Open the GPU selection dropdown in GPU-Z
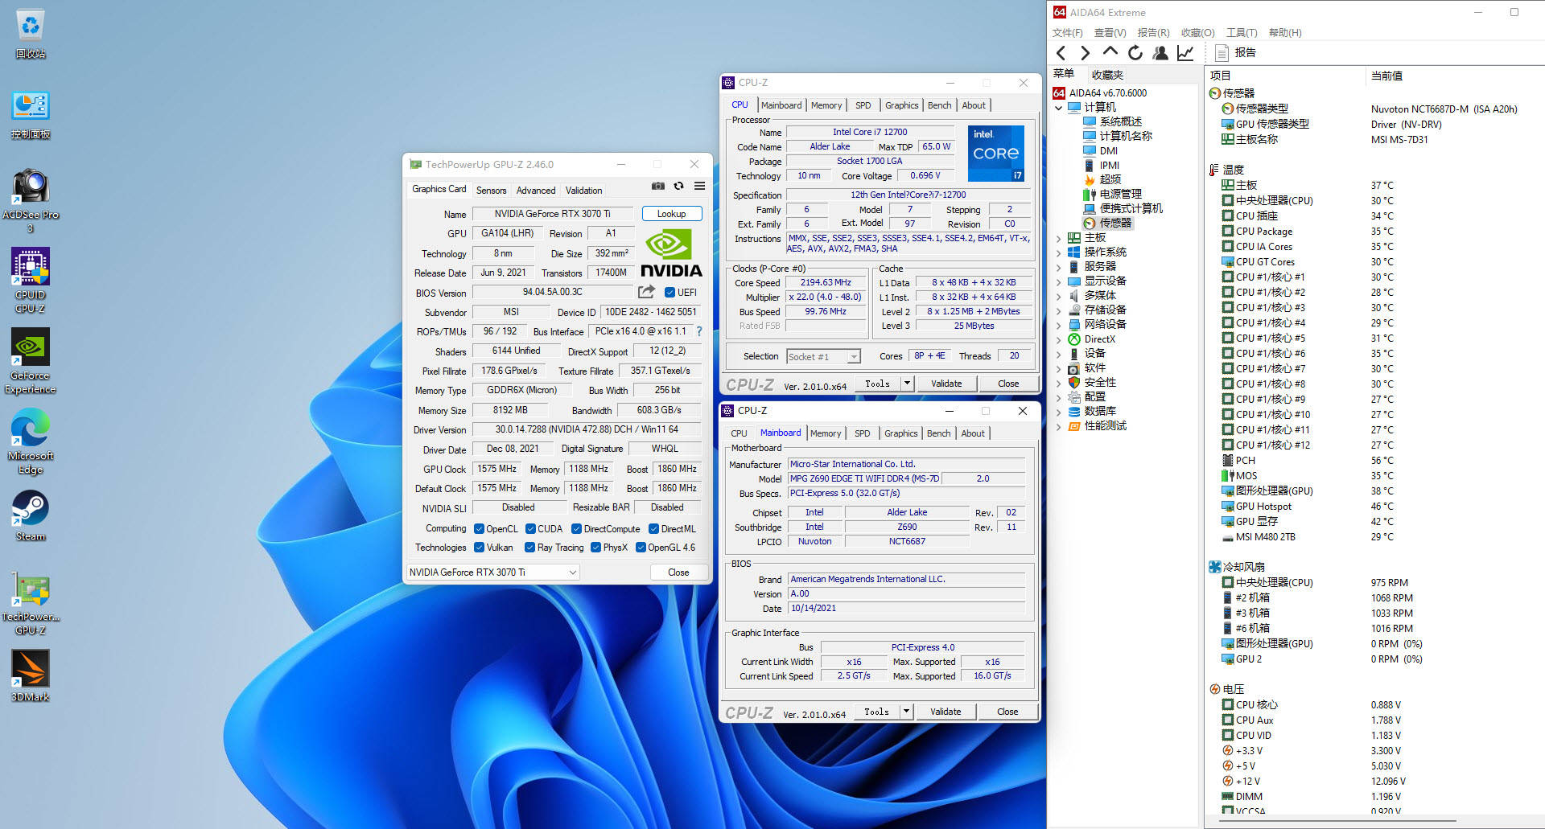1545x829 pixels. click(x=493, y=572)
